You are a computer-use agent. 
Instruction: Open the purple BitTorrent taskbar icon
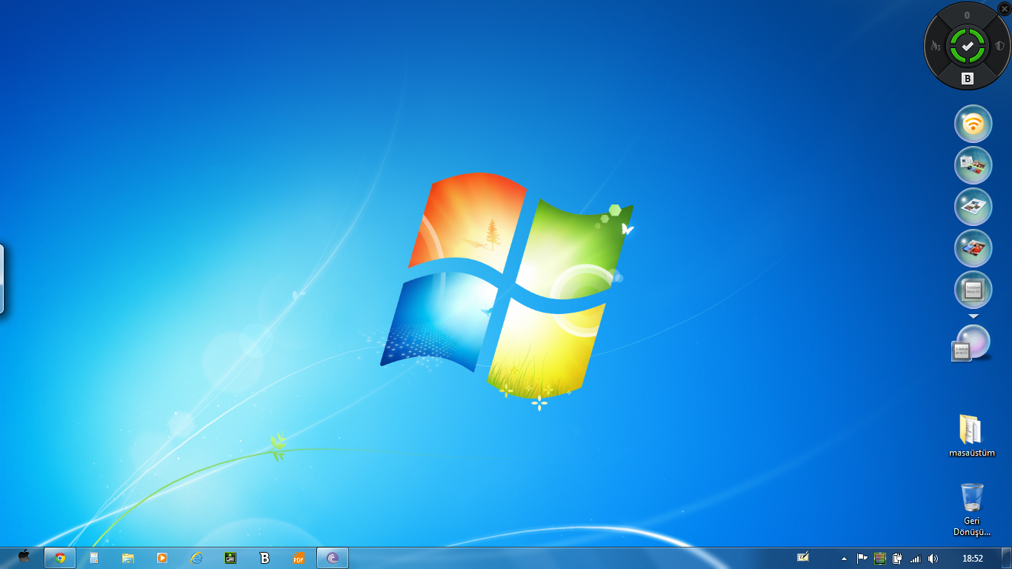[333, 558]
